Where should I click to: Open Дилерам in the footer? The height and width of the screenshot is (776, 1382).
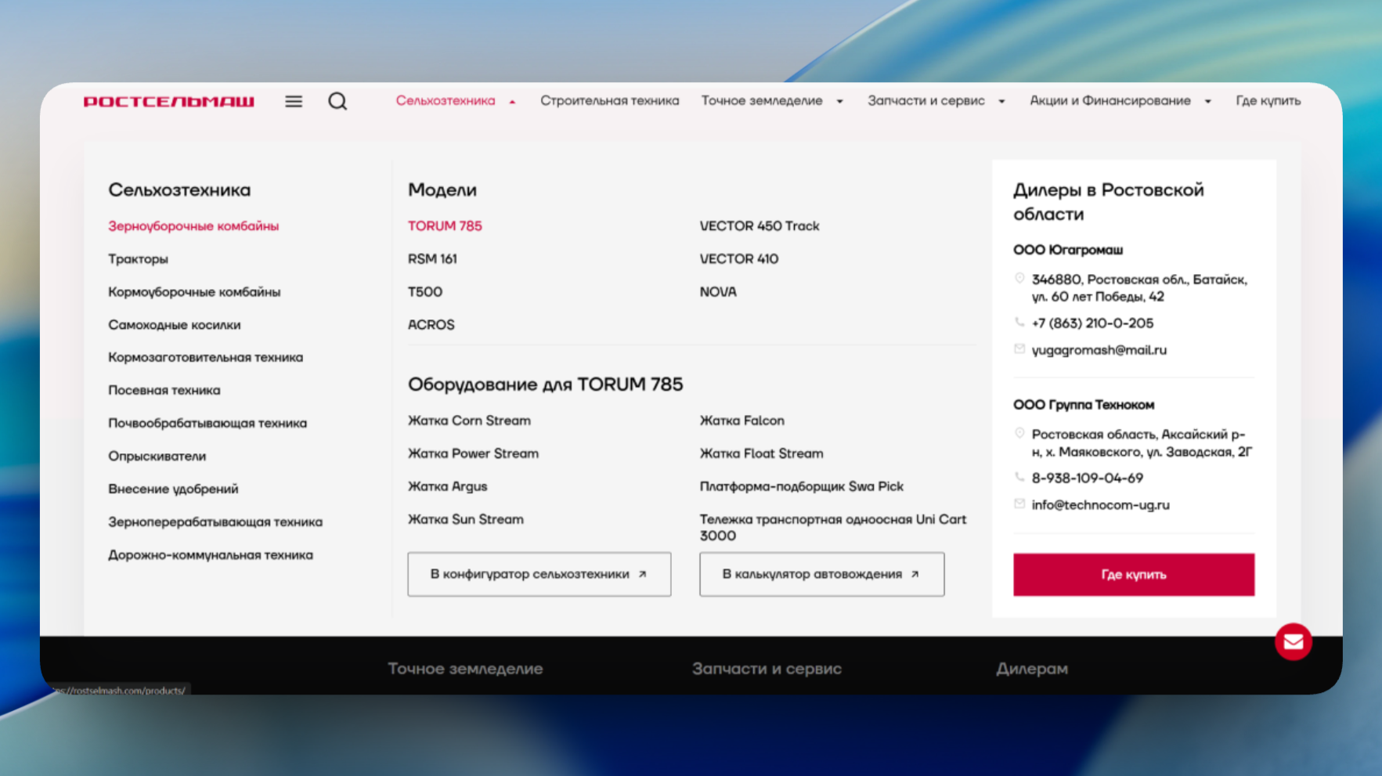1031,669
